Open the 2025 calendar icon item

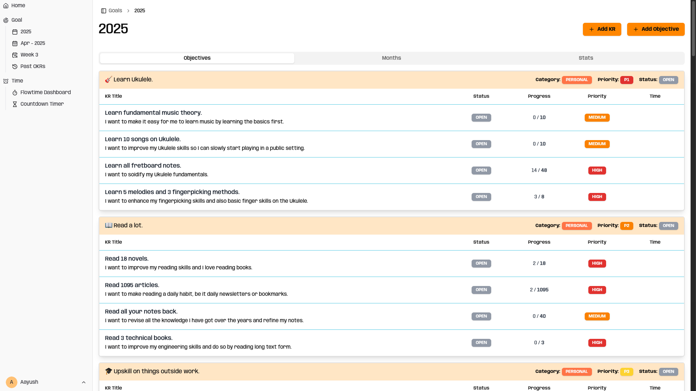[x=15, y=32]
